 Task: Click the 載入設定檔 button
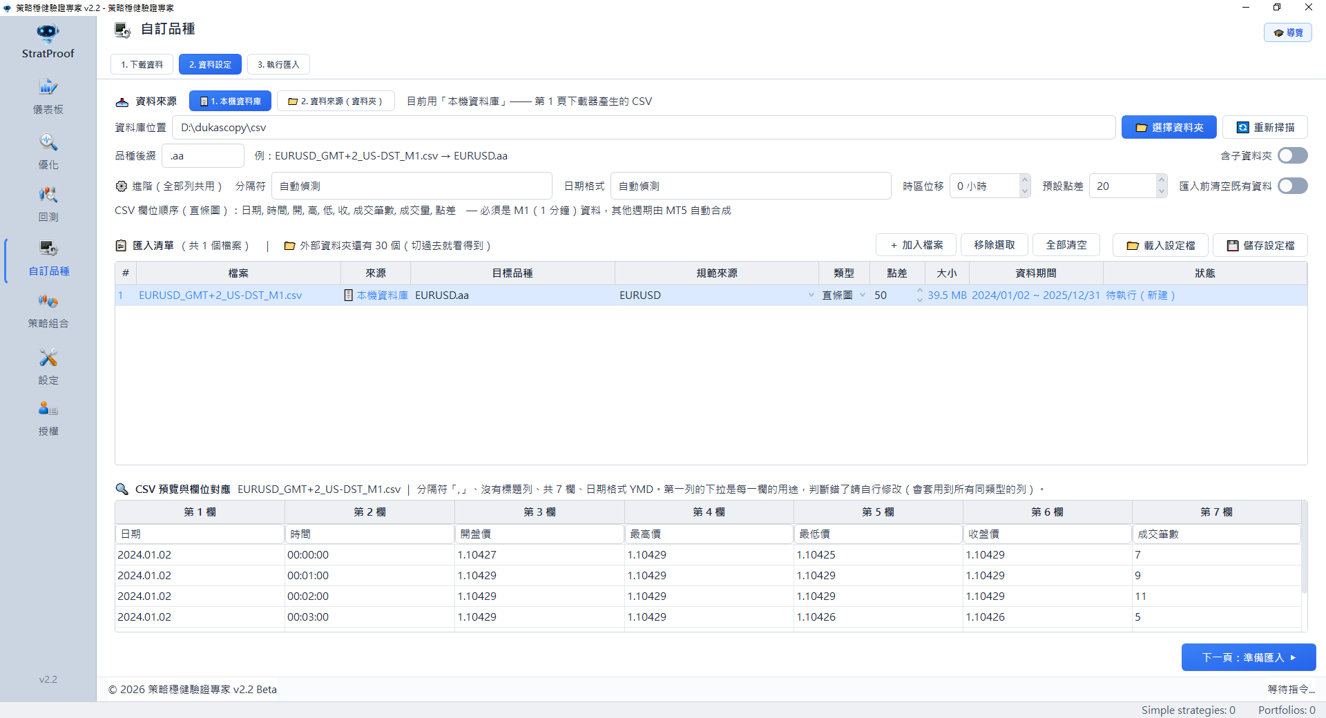[1160, 246]
